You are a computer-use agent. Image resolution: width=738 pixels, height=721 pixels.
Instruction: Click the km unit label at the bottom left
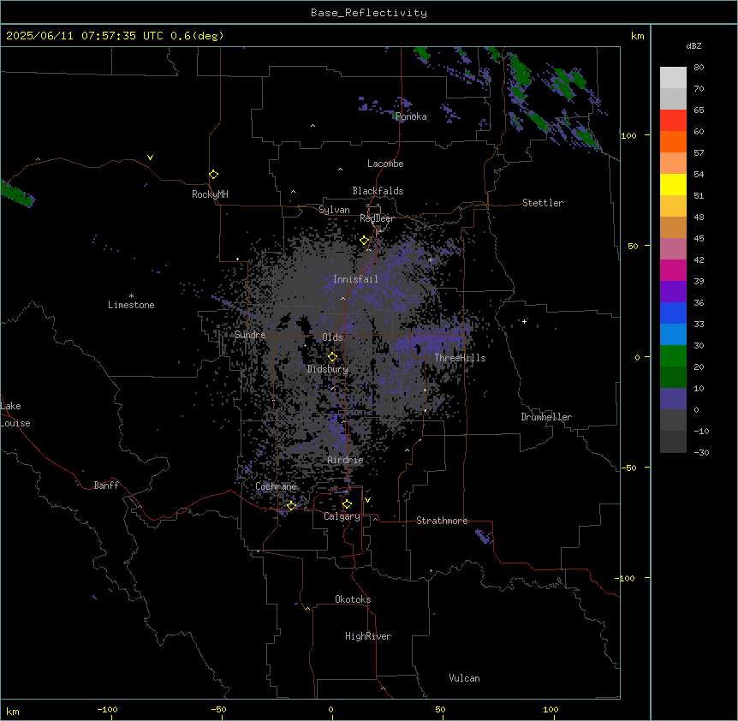13,711
